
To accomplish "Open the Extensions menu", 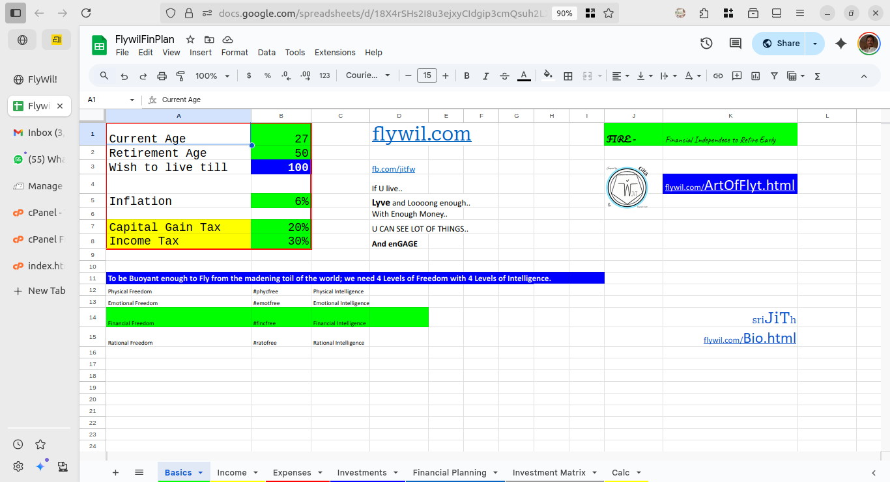I will coord(335,53).
